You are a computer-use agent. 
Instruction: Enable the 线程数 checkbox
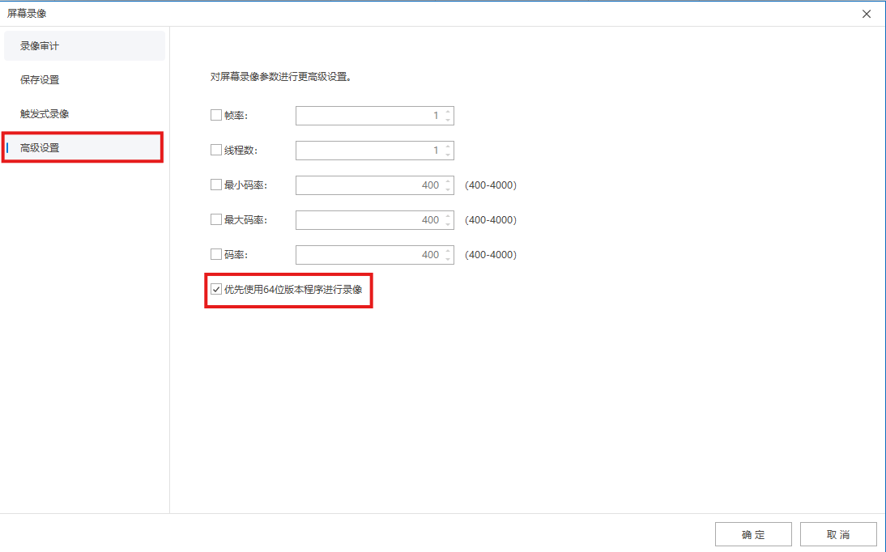pos(216,150)
